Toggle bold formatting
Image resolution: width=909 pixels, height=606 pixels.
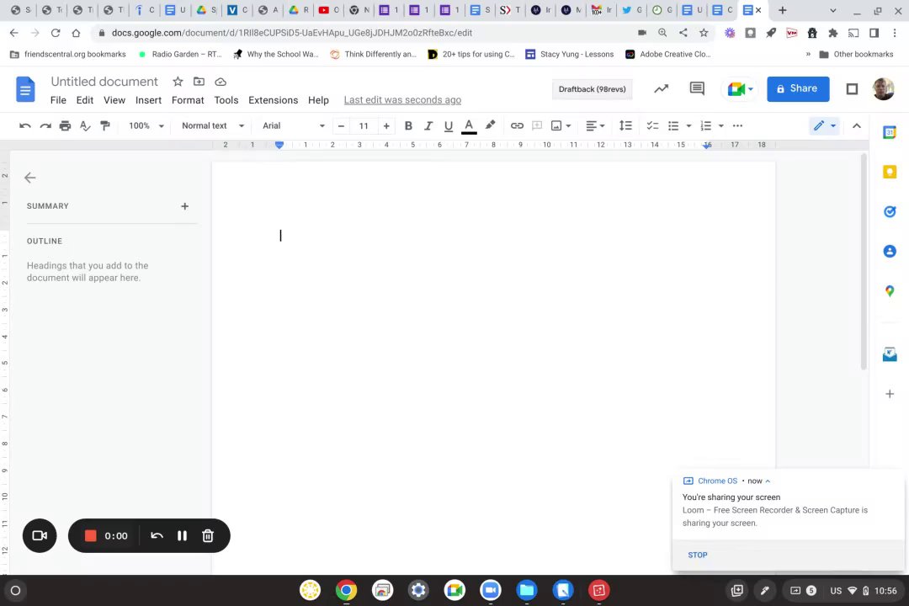click(x=408, y=126)
